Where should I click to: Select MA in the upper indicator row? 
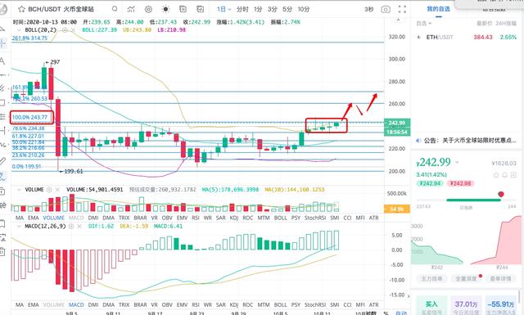point(20,218)
